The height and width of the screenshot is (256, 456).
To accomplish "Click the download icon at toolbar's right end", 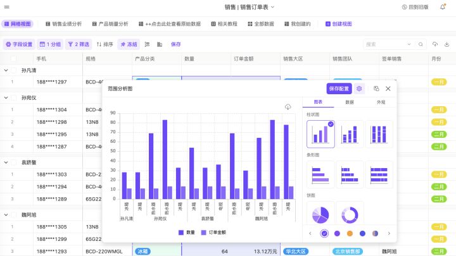I will 446,44.
